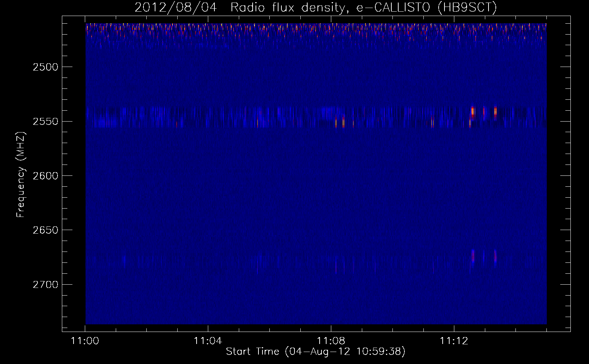Click the 11:12 time tick label

(454, 341)
